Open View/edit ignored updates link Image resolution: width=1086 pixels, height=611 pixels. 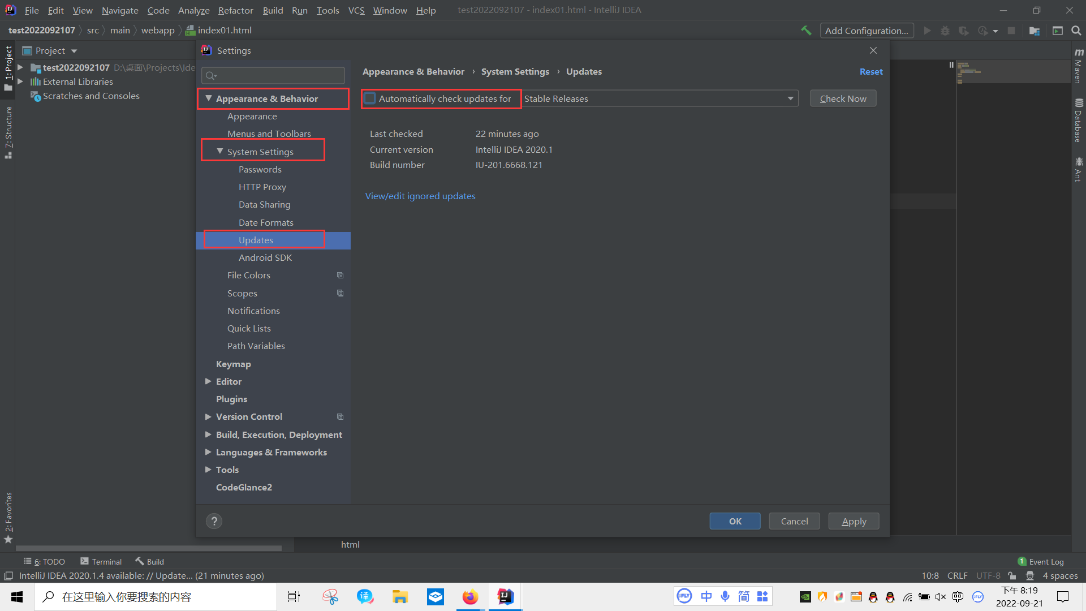click(420, 196)
